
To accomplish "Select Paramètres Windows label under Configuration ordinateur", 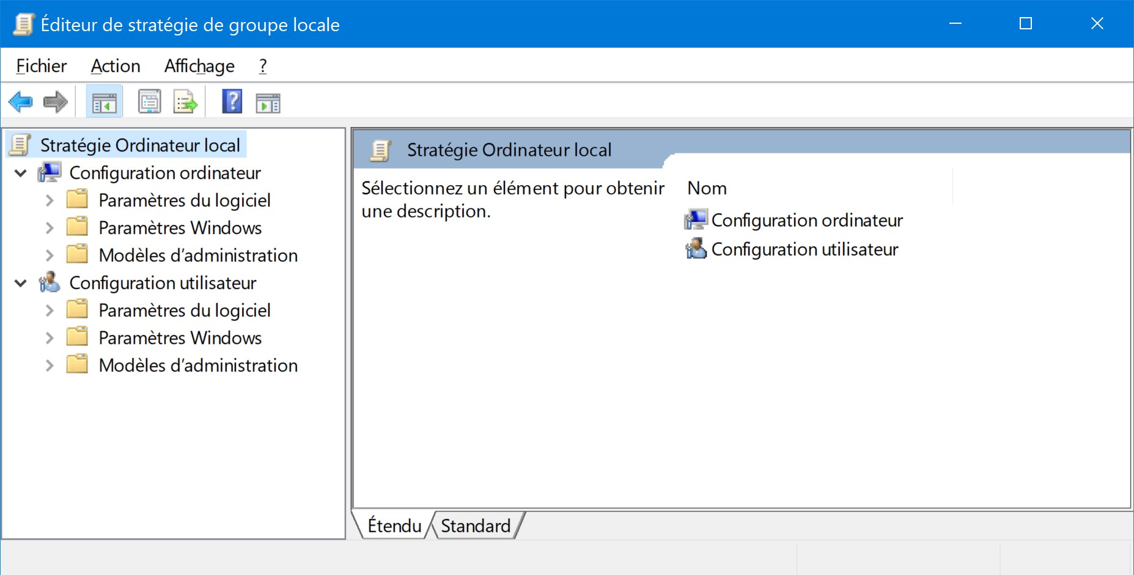I will click(x=180, y=227).
